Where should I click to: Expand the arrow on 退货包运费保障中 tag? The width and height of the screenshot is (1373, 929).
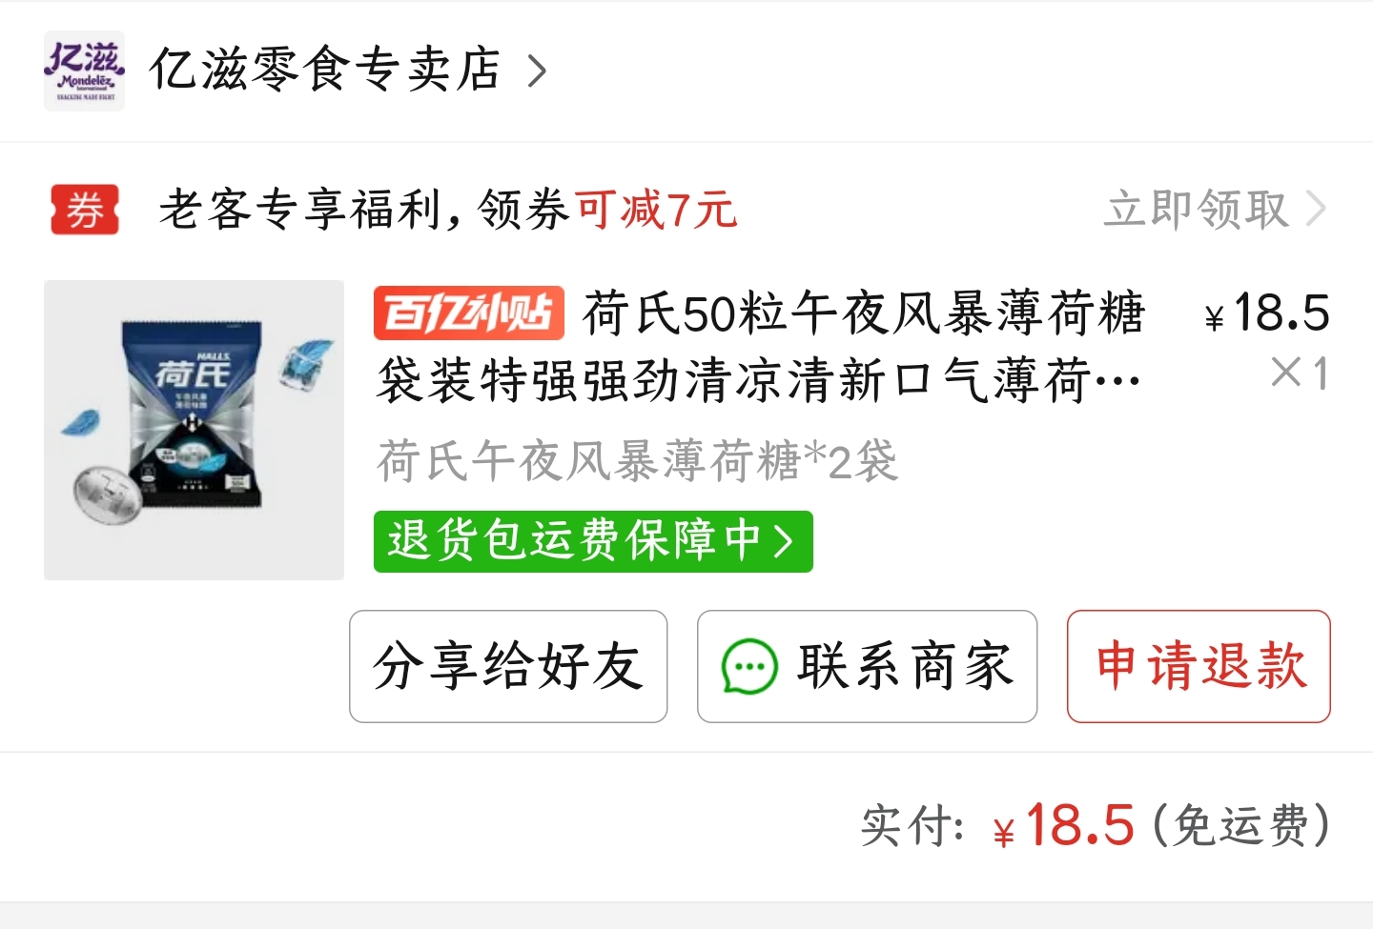click(x=784, y=541)
